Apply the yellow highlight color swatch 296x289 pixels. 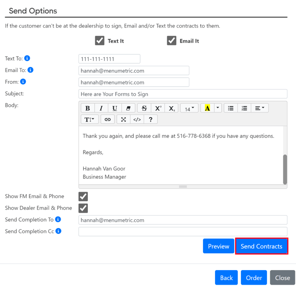(x=207, y=108)
